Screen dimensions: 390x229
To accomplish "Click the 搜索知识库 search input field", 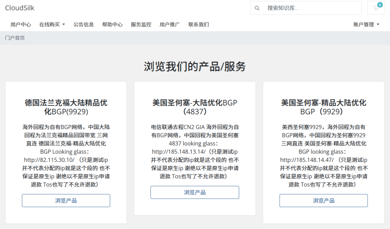I will coord(308,8).
